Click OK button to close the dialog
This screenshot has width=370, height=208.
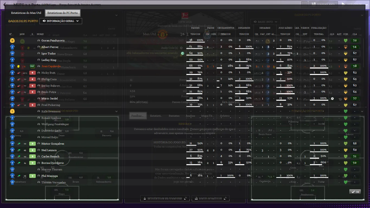point(355,192)
